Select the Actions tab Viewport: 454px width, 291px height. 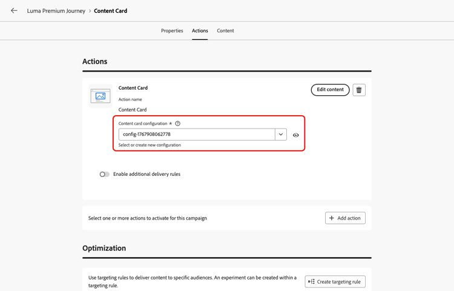200,31
